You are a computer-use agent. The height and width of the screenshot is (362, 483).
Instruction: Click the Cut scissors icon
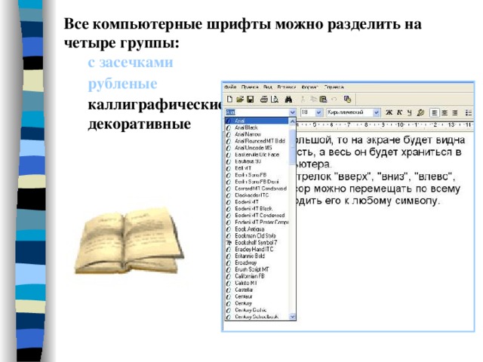pos(303,99)
